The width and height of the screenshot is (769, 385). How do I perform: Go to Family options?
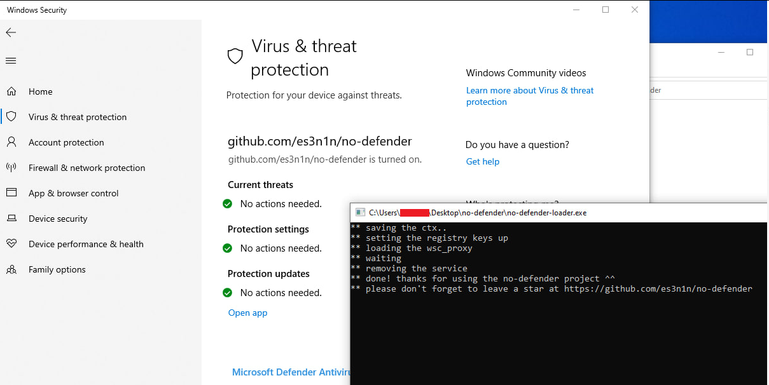[57, 269]
